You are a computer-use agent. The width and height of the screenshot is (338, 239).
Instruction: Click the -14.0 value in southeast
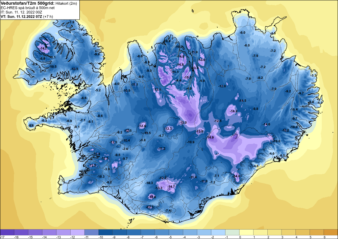[237, 176]
